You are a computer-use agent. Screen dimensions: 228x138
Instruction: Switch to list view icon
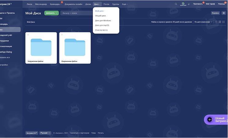216,22
